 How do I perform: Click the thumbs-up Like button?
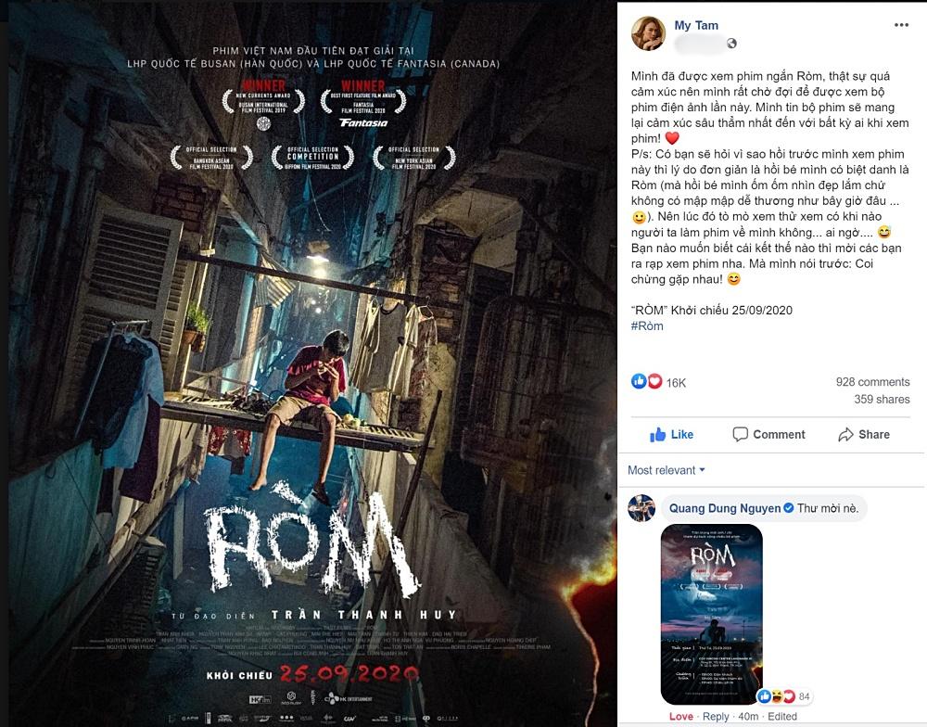click(671, 435)
